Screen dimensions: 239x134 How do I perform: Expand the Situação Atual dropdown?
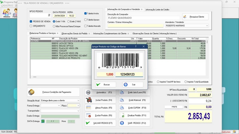pos(78,100)
